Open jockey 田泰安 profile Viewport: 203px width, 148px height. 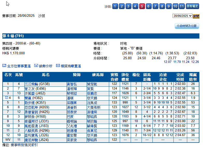point(72,112)
